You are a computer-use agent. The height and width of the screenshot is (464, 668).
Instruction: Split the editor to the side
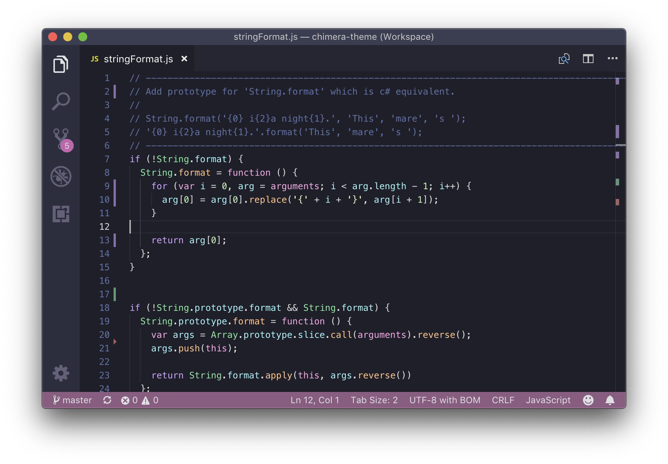tap(588, 59)
